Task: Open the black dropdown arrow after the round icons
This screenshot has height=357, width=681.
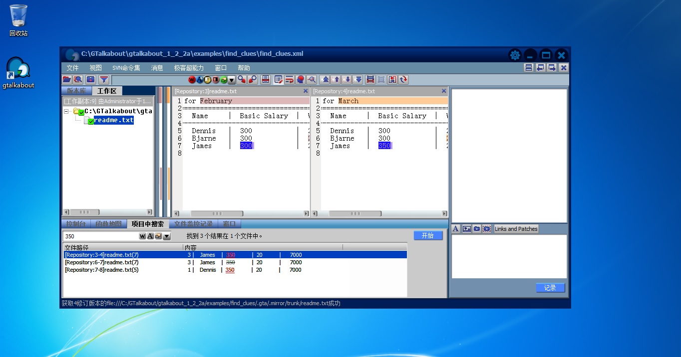Action: 232,80
